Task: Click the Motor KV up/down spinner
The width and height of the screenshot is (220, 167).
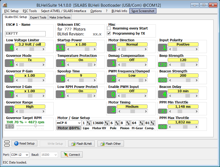Action: coord(106,123)
